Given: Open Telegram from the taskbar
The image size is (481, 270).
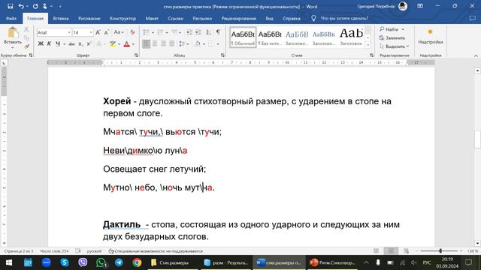Looking at the screenshot, I should pyautogui.click(x=119, y=262).
